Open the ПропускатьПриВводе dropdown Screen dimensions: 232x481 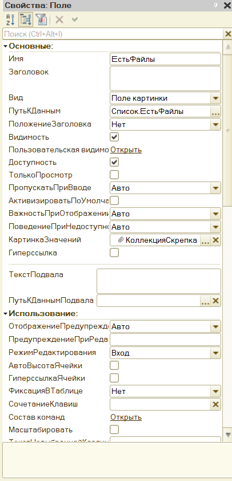point(215,188)
